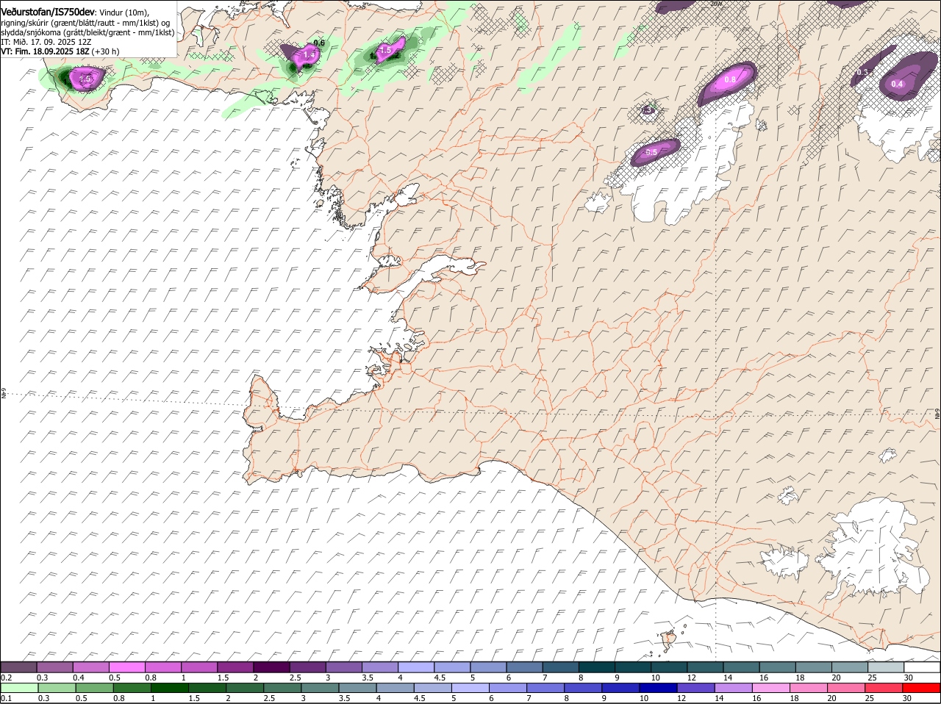Pick snow-row swatch between 3 and 3.5
This screenshot has height=704, width=941.
(343, 667)
